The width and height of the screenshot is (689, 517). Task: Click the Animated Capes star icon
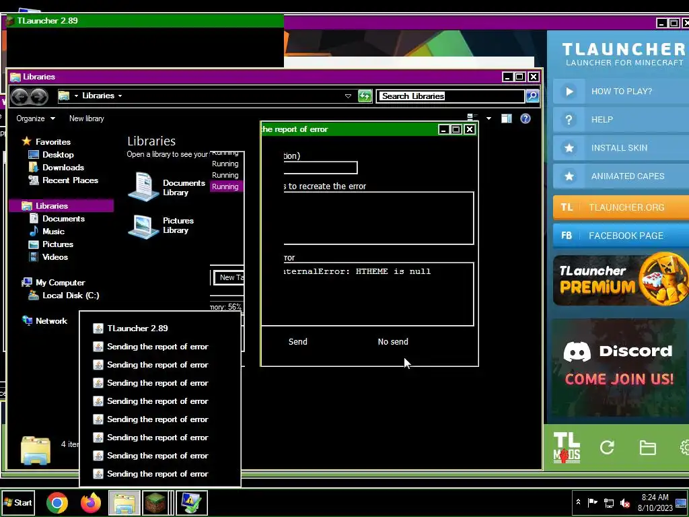(569, 176)
